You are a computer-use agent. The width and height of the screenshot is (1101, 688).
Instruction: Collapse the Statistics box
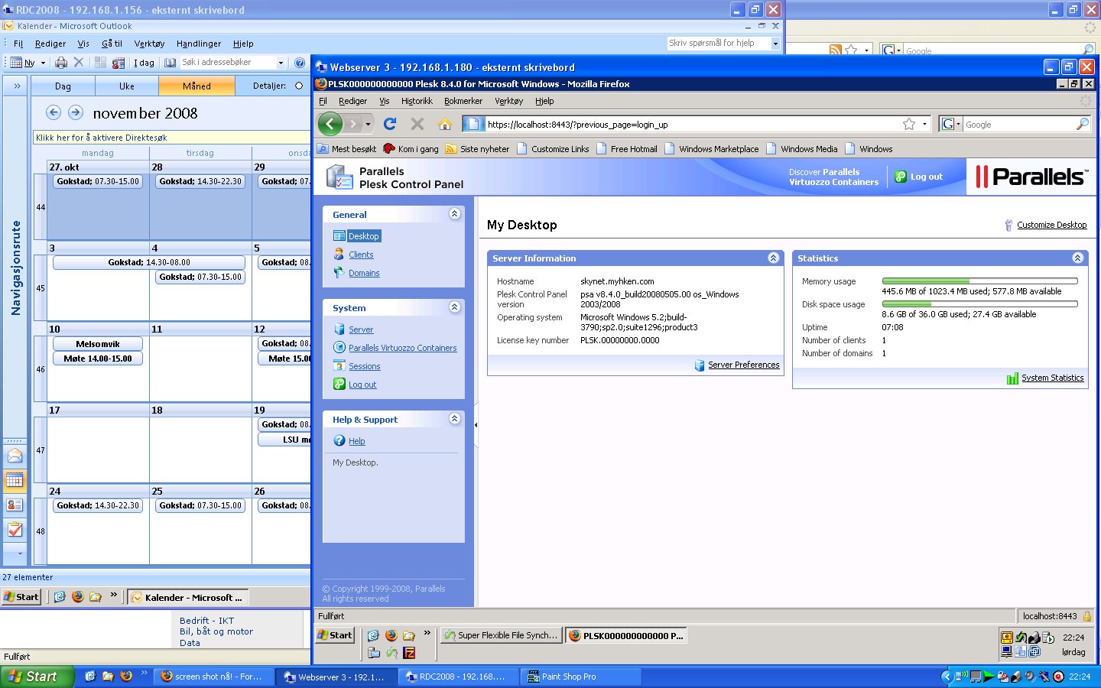pyautogui.click(x=1077, y=258)
